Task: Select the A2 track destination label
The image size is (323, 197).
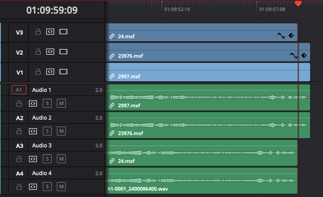Action: tap(20, 118)
